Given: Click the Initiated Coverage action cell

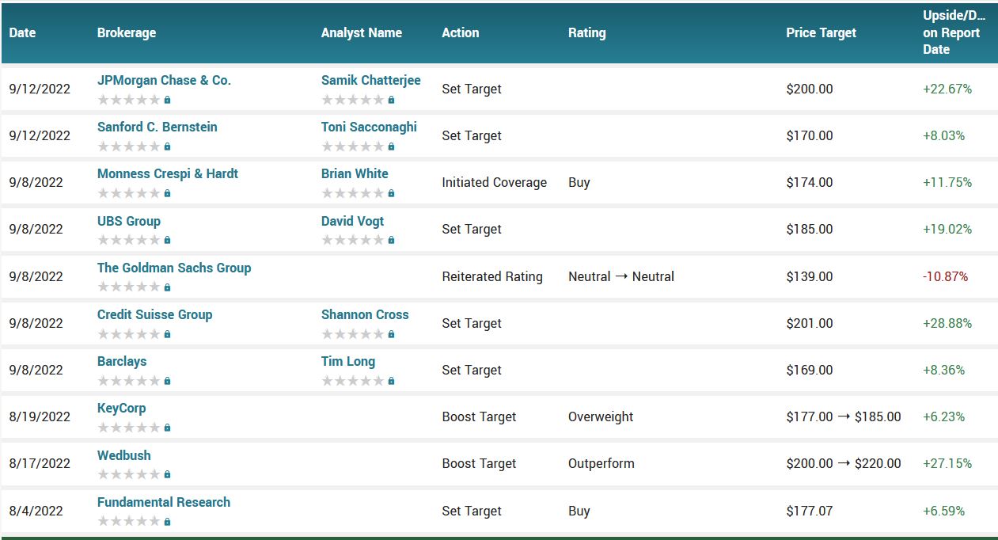Looking at the screenshot, I should click(495, 182).
